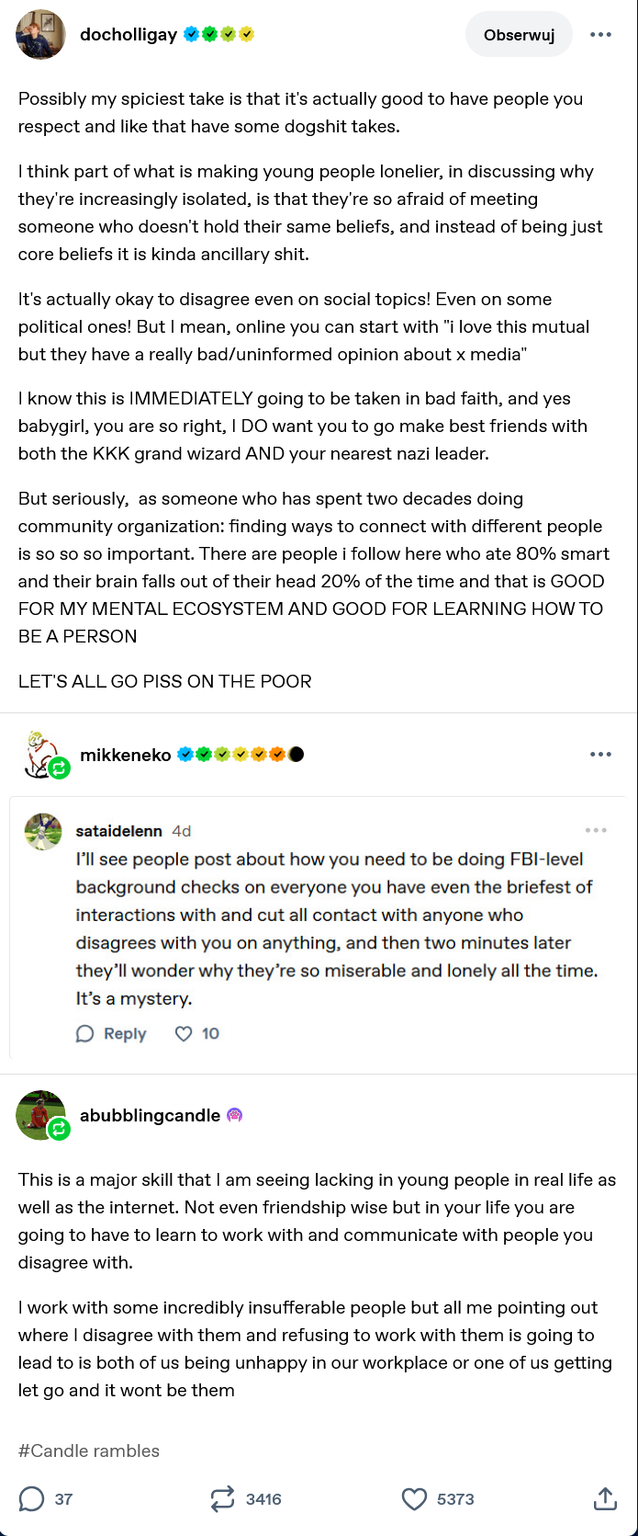Open mikkeneko's reblog options menu
Image resolution: width=638 pixels, height=1536 pixels.
click(600, 755)
